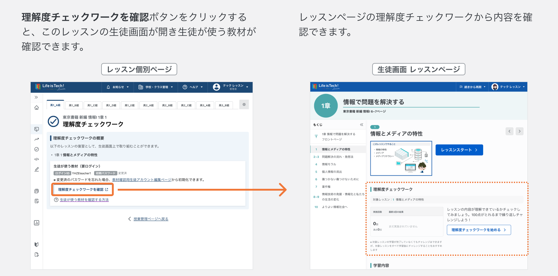The height and width of the screenshot is (276, 558).
Task: Select the 高1_A組 class tab
Action: [55, 105]
